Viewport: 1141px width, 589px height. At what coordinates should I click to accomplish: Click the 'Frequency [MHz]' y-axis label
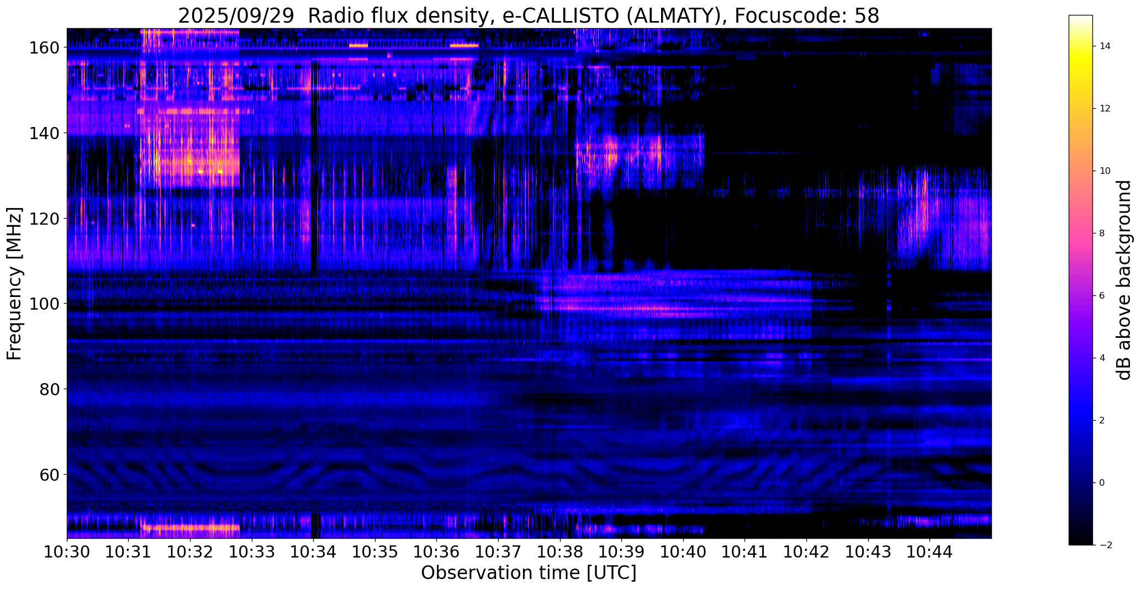14,284
